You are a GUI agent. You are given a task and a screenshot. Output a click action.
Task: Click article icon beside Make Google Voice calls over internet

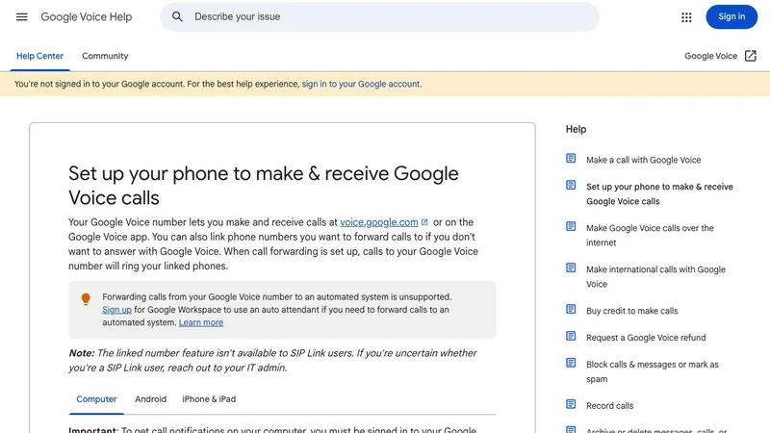(x=571, y=226)
